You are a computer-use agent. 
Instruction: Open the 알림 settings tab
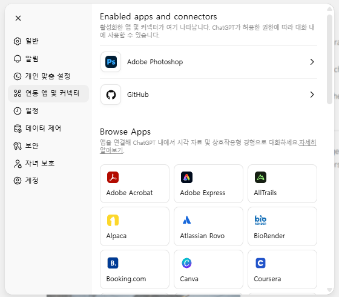coord(48,59)
